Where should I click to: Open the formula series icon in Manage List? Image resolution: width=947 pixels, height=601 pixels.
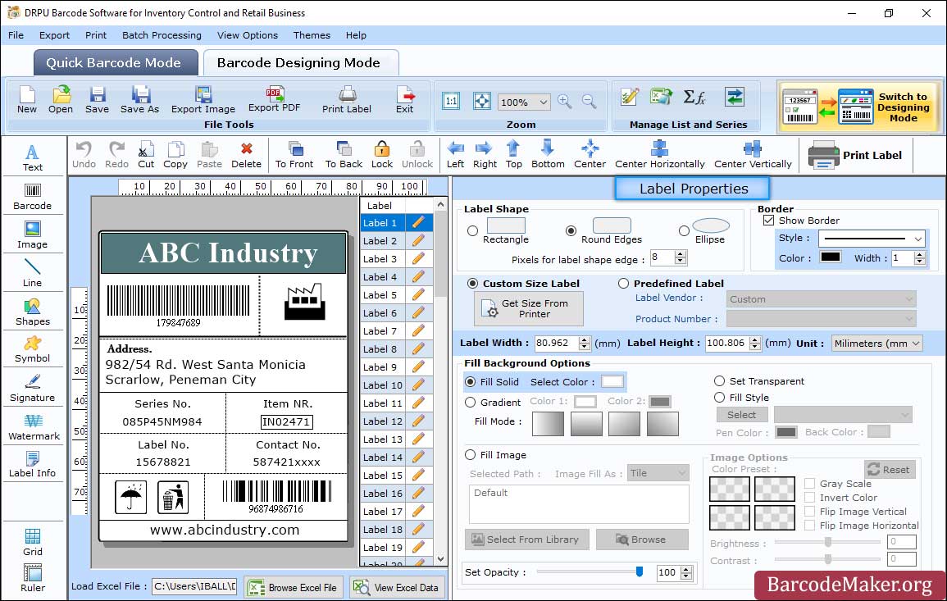[694, 98]
